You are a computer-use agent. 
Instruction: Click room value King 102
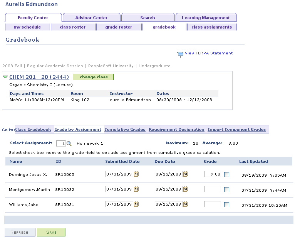click(80, 100)
